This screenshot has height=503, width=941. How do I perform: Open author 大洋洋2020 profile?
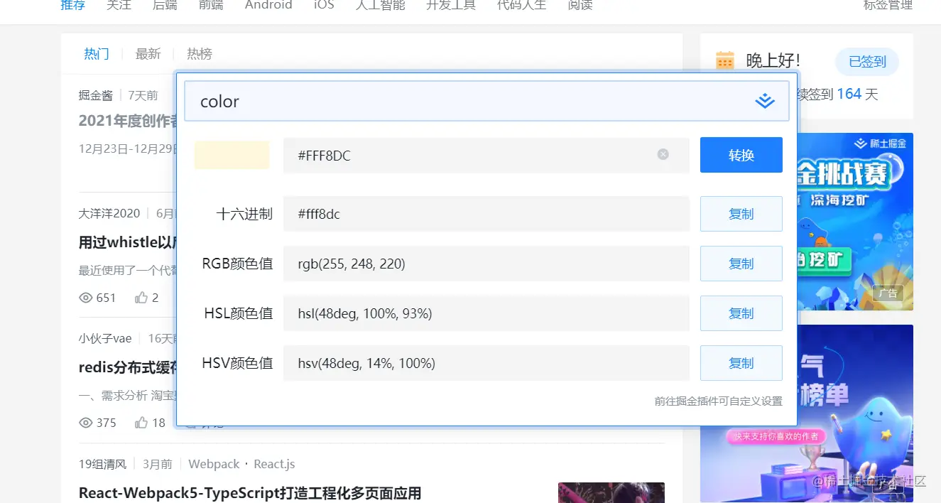tap(109, 213)
